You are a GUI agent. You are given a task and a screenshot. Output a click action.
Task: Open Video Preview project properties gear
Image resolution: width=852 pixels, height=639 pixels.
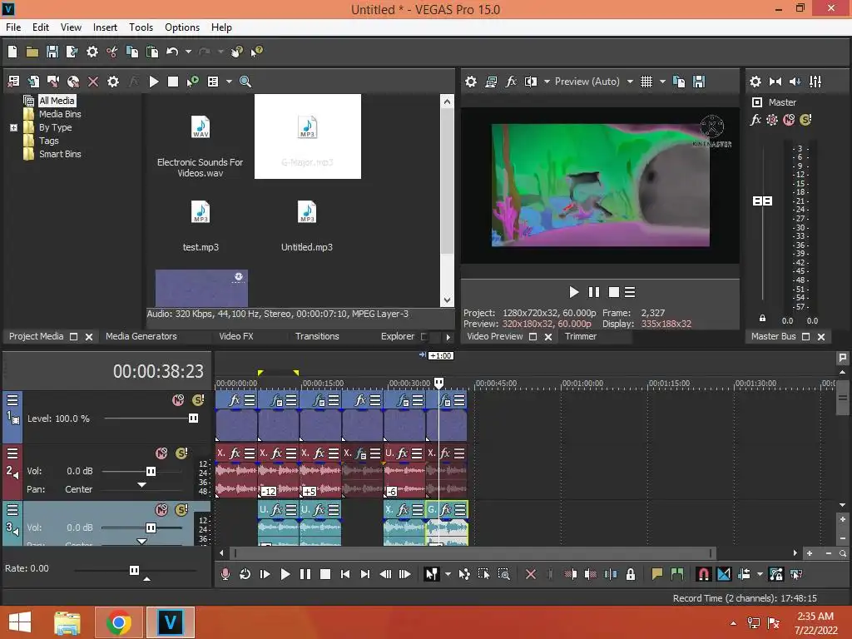471,82
